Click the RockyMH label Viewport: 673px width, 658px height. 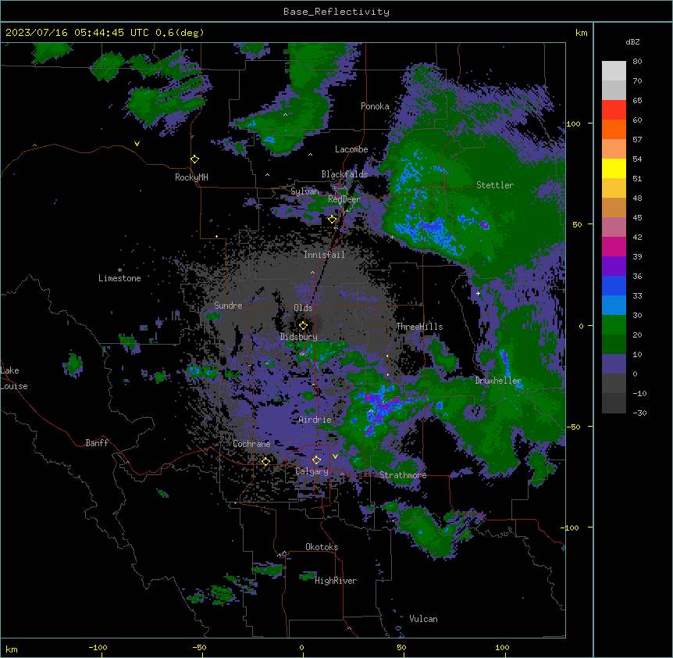coord(191,177)
